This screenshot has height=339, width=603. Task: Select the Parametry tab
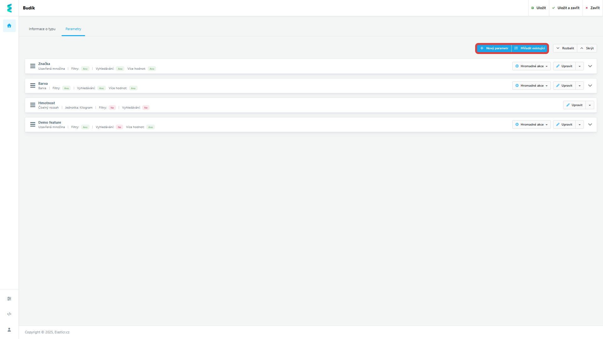(73, 29)
